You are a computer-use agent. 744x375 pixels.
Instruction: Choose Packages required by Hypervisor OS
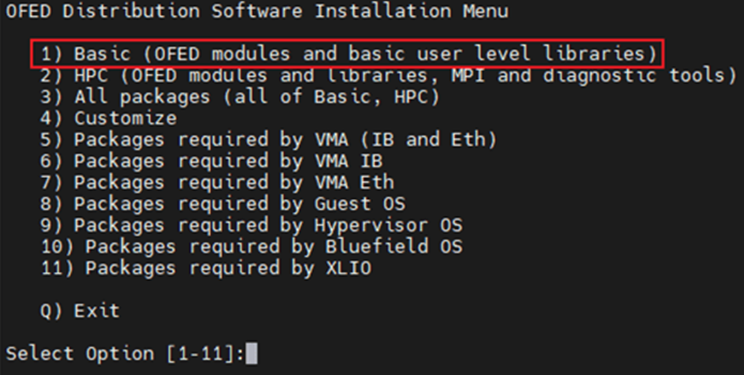coord(251,225)
